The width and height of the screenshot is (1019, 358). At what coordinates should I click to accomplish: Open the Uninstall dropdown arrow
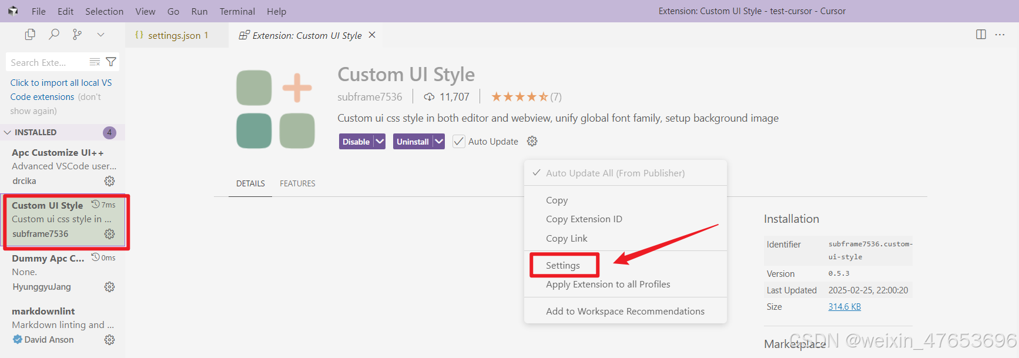439,142
